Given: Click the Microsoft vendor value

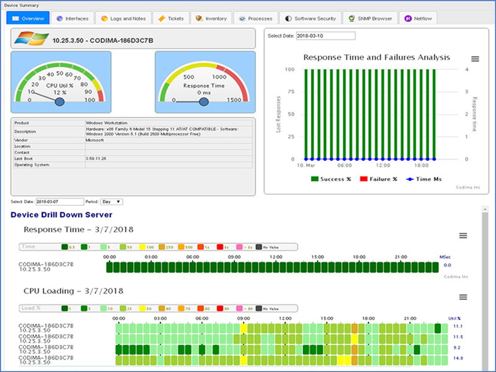Looking at the screenshot, I should (95, 140).
